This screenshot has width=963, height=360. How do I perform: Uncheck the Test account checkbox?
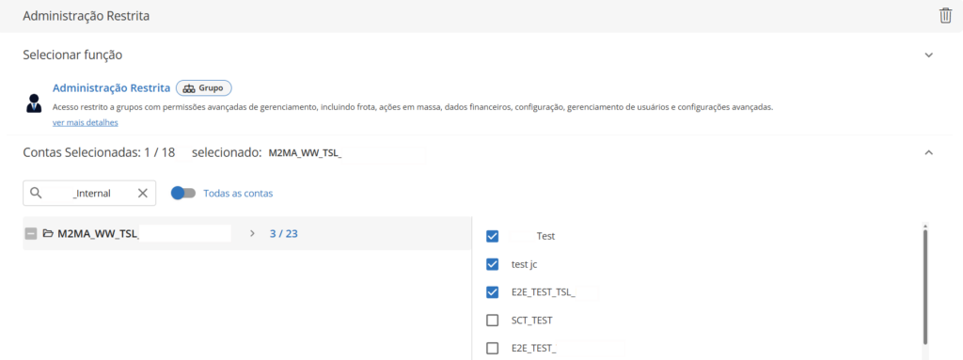click(492, 236)
